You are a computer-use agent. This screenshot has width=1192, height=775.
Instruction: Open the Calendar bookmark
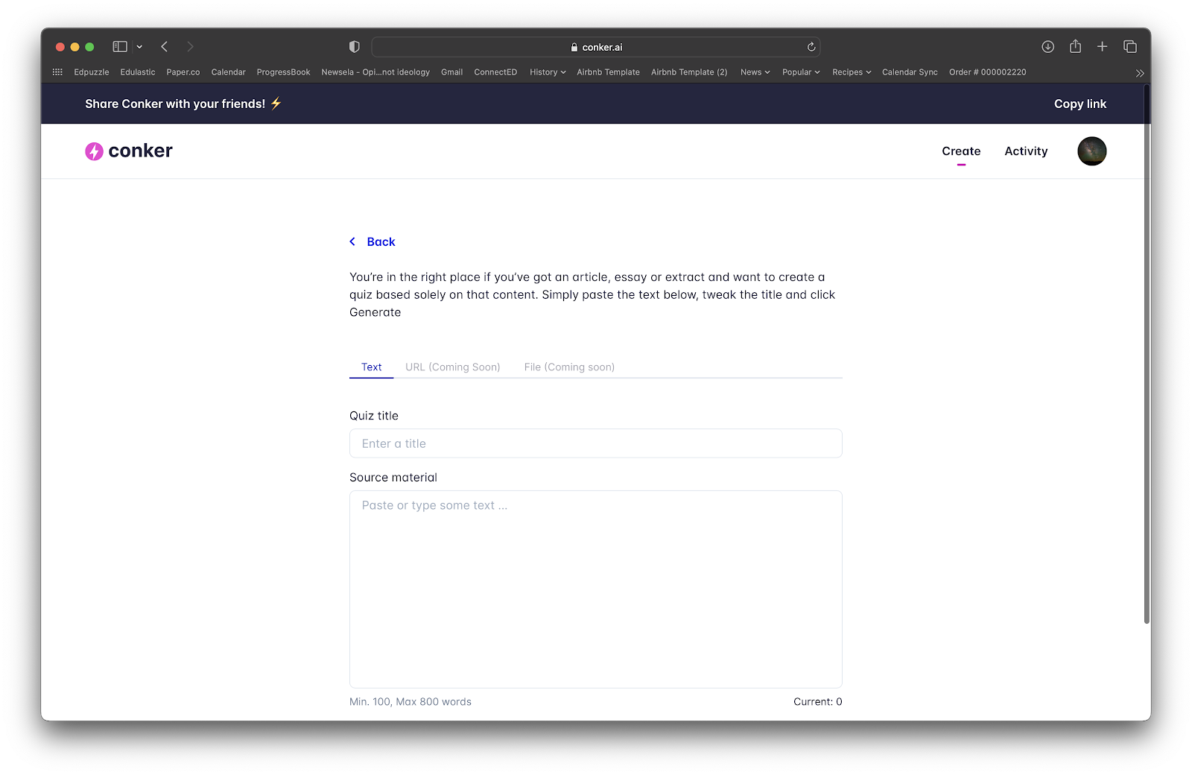pyautogui.click(x=228, y=72)
